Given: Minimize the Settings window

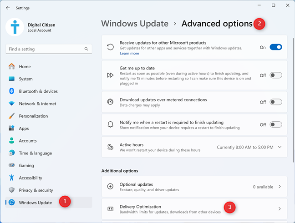Looking at the screenshot, I should click(259, 5).
